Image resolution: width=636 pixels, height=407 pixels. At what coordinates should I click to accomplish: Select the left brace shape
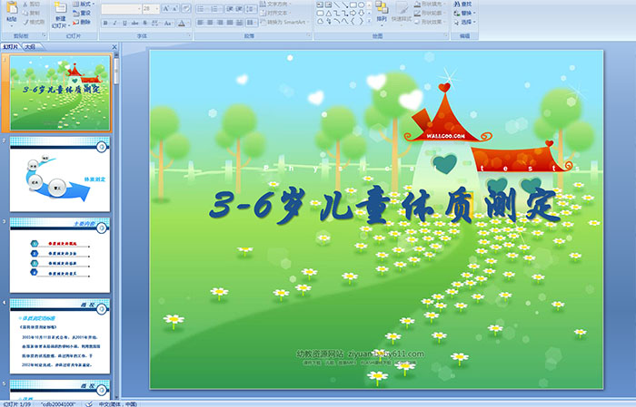coord(353,21)
